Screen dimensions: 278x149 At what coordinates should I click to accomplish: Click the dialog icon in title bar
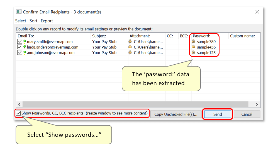[19, 12]
